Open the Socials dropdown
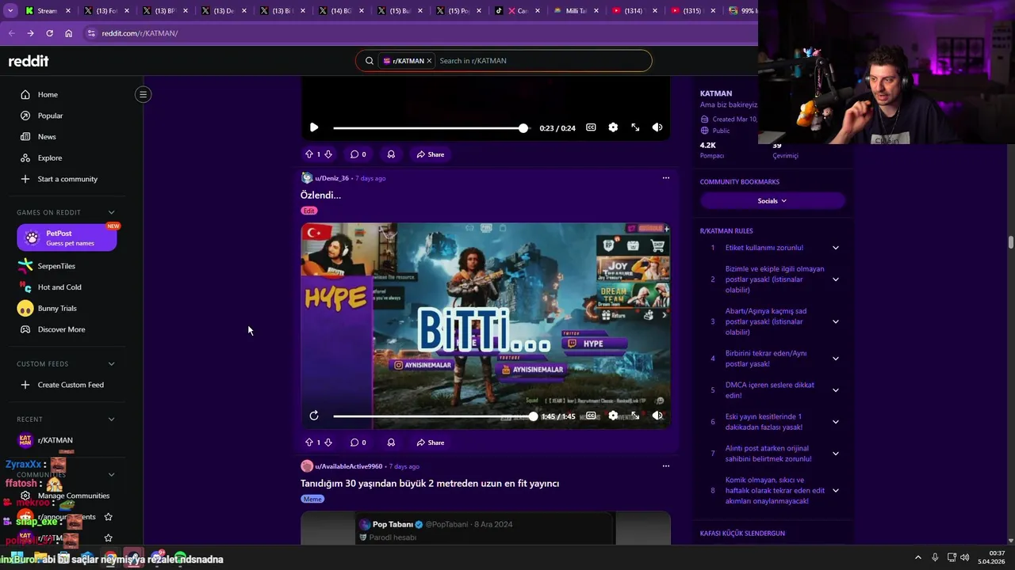Viewport: 1015px width, 570px height. click(772, 201)
